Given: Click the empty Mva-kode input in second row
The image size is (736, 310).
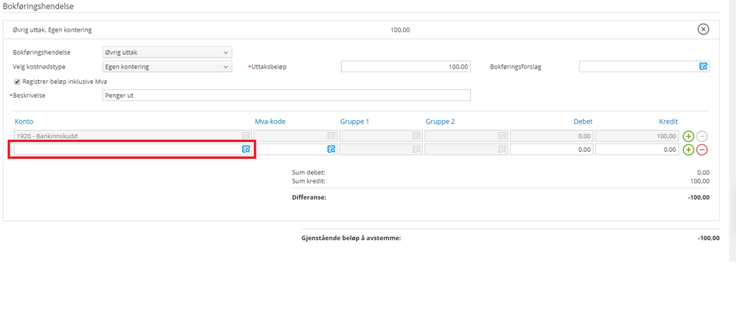Looking at the screenshot, I should (x=295, y=149).
